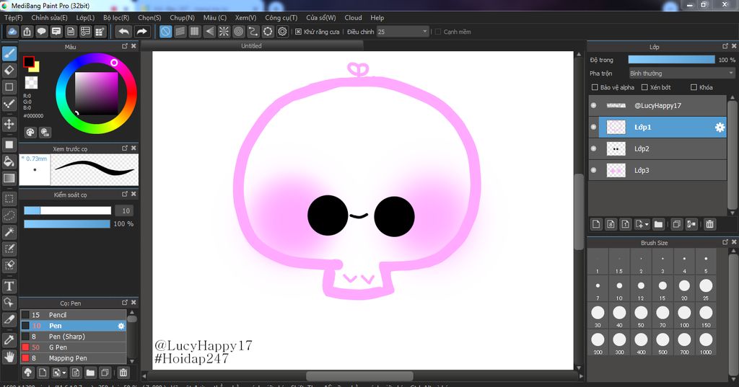
Task: Duplicate layer icon in layer panel
Action: [676, 224]
